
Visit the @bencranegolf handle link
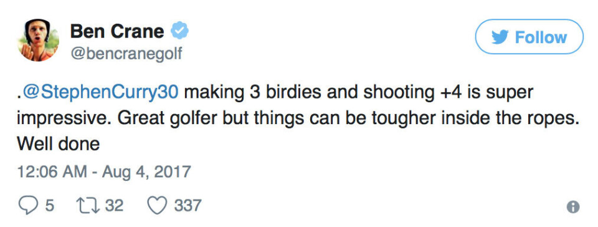126,54
